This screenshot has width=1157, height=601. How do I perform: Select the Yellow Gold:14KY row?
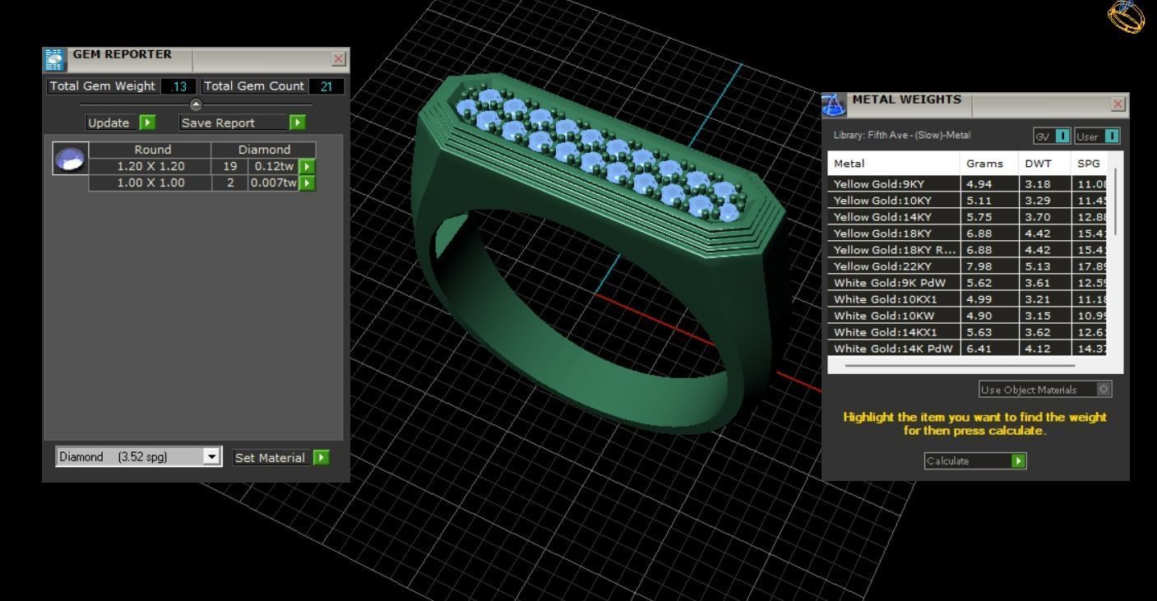click(969, 216)
